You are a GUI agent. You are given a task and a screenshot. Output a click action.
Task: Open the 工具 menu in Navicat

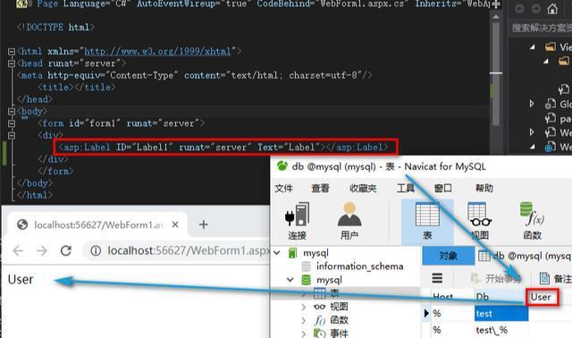[406, 189]
